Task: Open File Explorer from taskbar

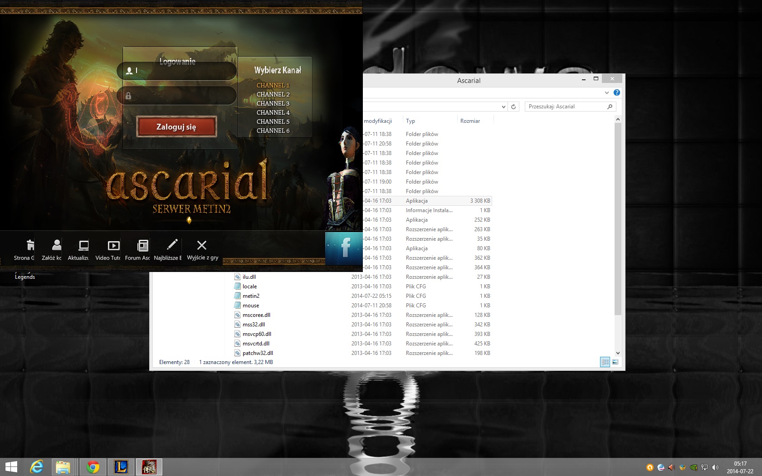Action: (63, 467)
